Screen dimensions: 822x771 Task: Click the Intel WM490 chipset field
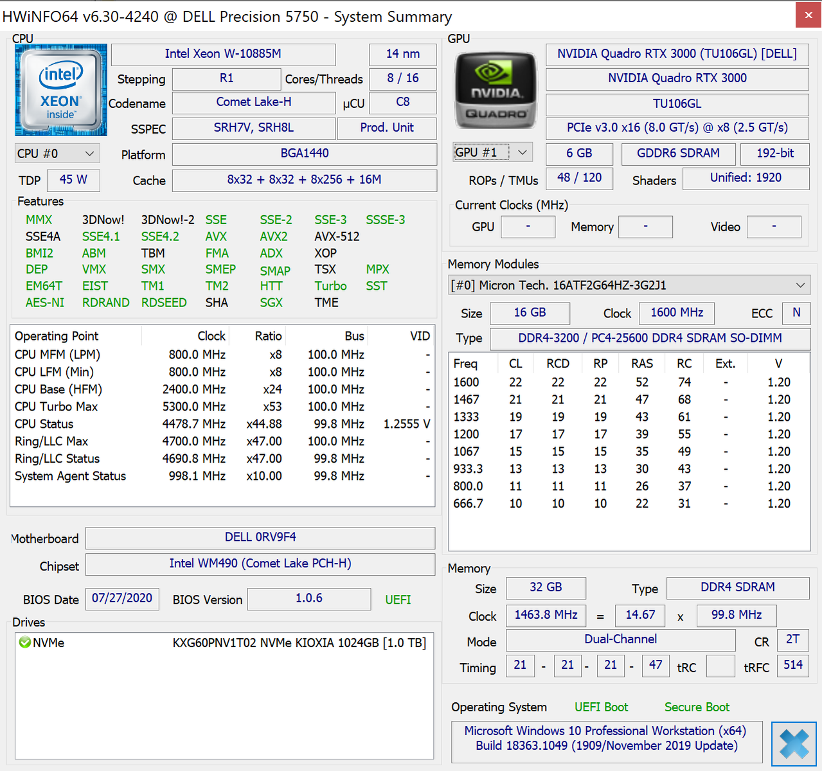coord(260,564)
